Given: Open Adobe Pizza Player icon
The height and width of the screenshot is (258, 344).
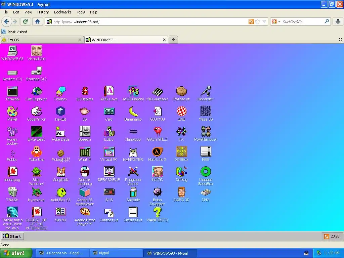Looking at the screenshot, I should tap(85, 217).
